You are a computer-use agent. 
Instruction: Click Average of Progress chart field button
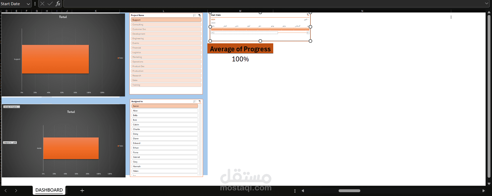click(11, 107)
